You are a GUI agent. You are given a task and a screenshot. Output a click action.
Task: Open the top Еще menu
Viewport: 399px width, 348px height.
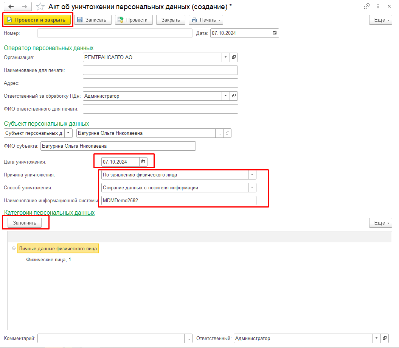coord(381,20)
